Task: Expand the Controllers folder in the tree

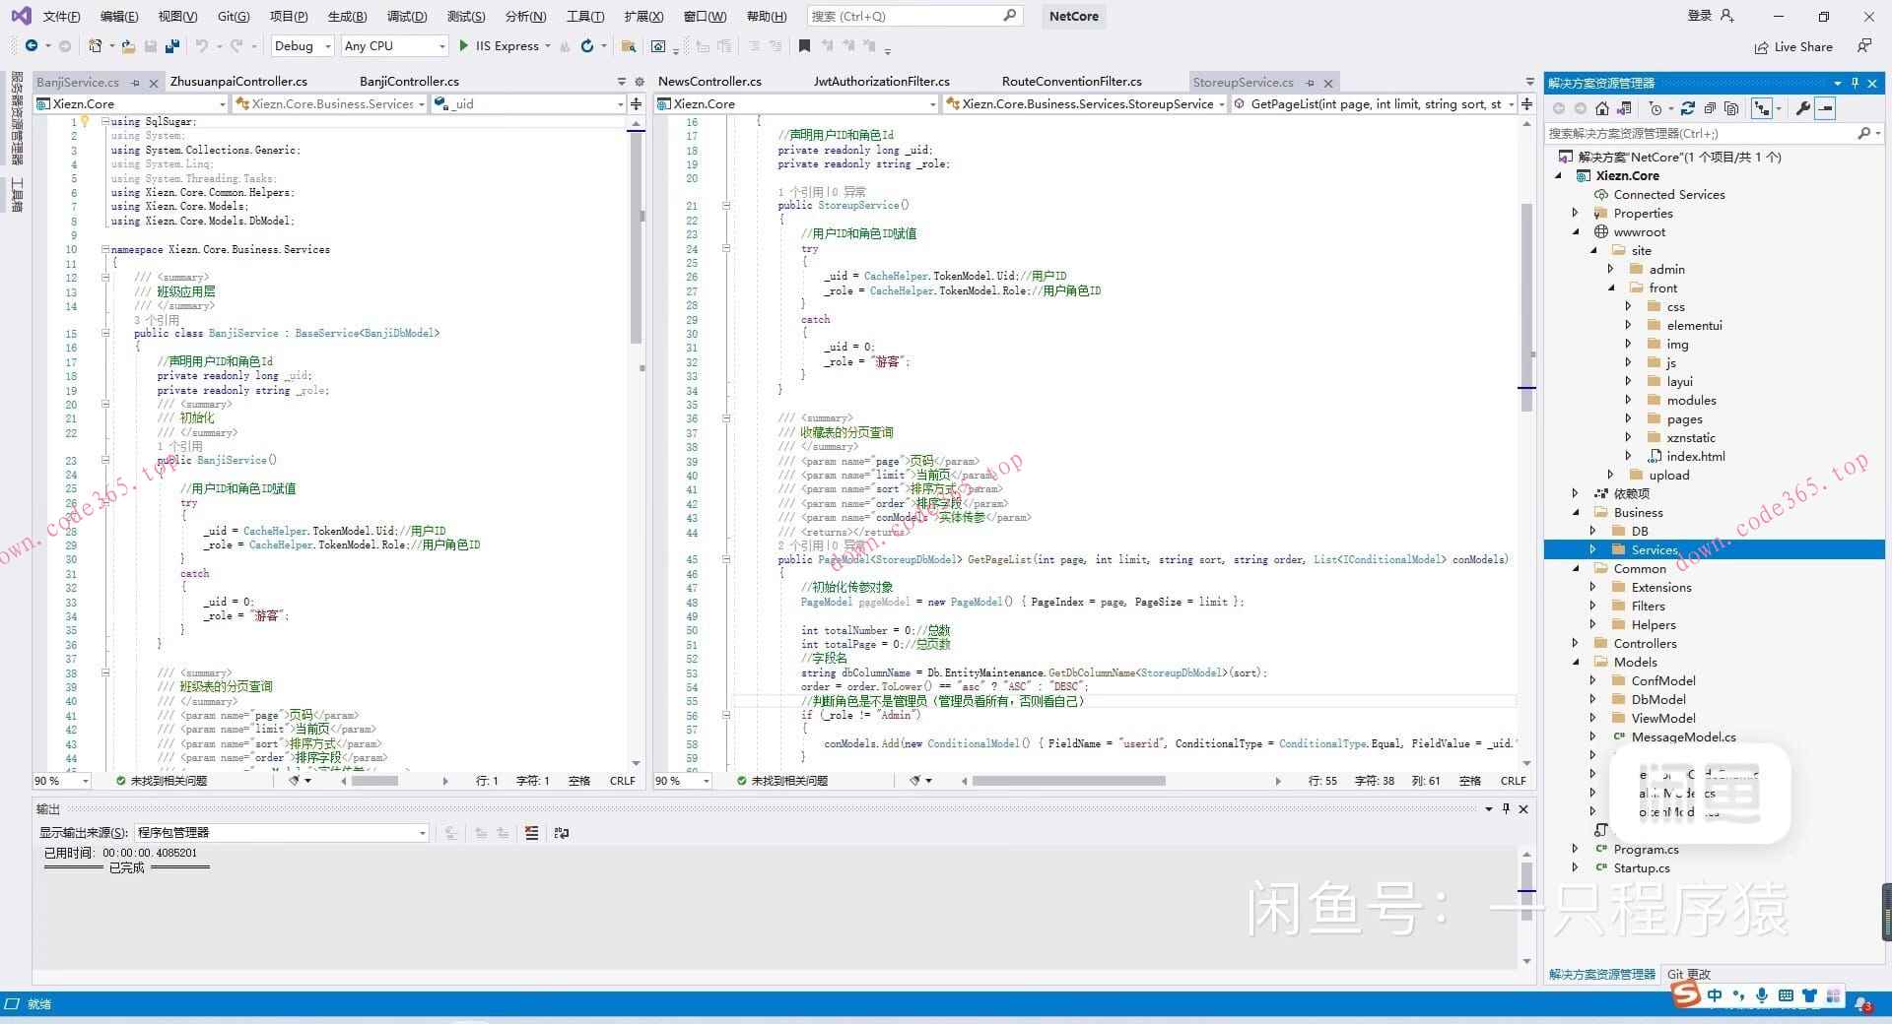Action: (1575, 644)
